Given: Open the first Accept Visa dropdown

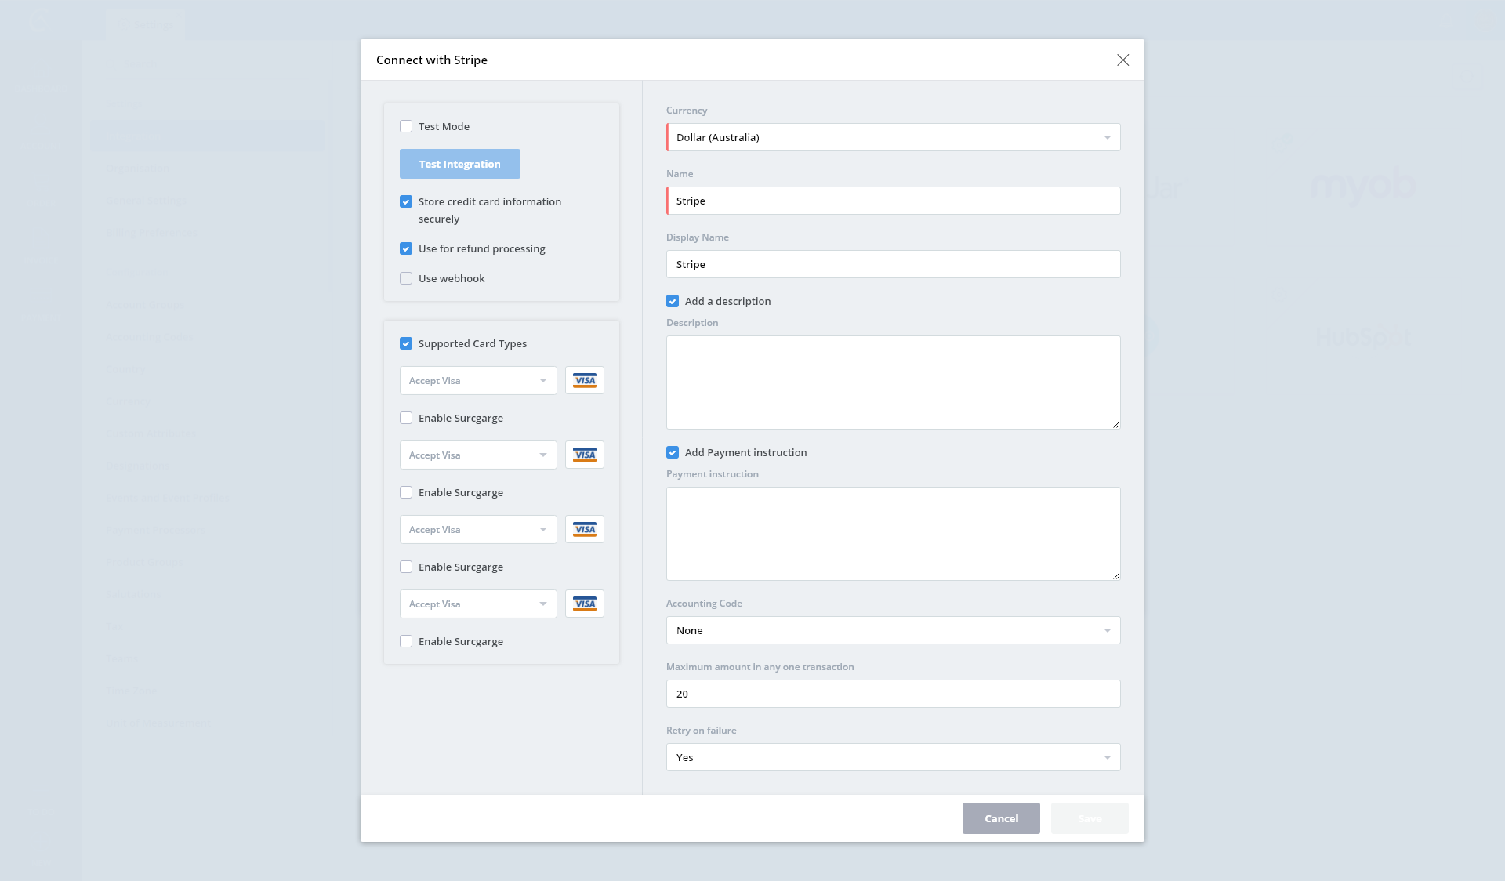Looking at the screenshot, I should [477, 380].
